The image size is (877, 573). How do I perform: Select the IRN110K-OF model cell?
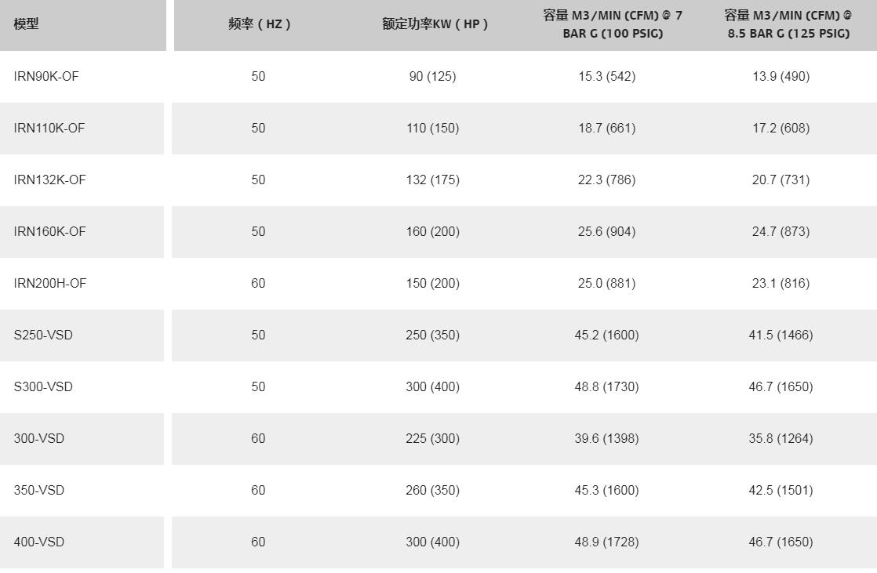click(49, 128)
